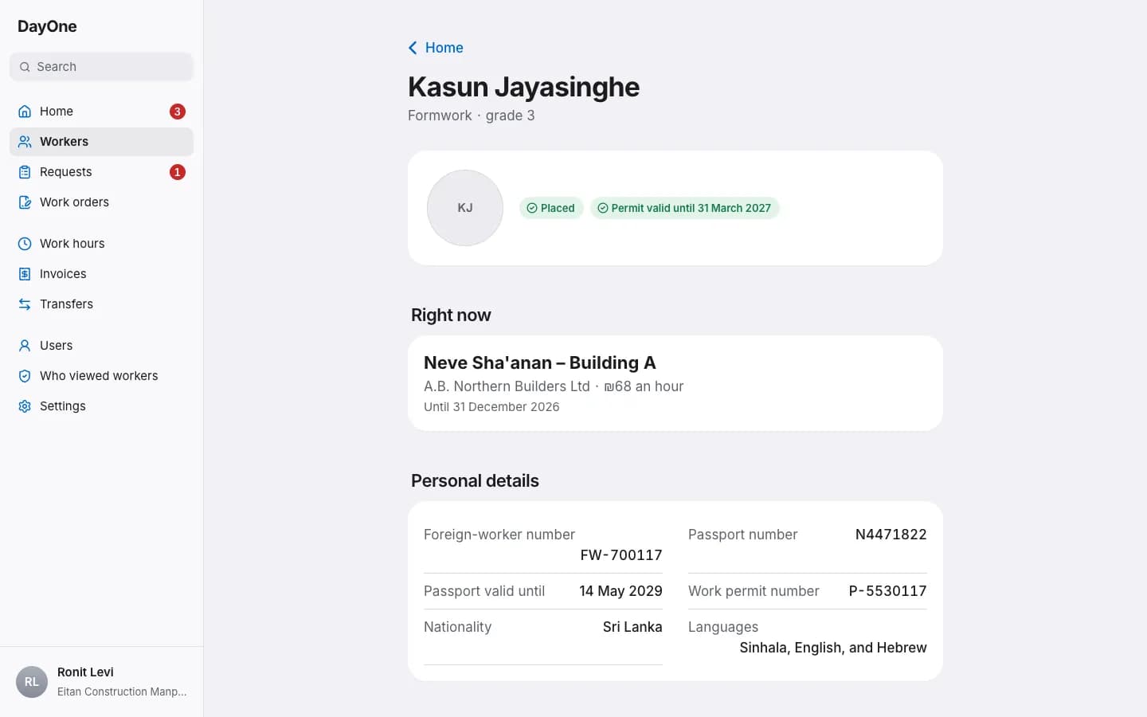Click the Until 31 December 2026 text
The height and width of the screenshot is (717, 1147).
coord(491,407)
